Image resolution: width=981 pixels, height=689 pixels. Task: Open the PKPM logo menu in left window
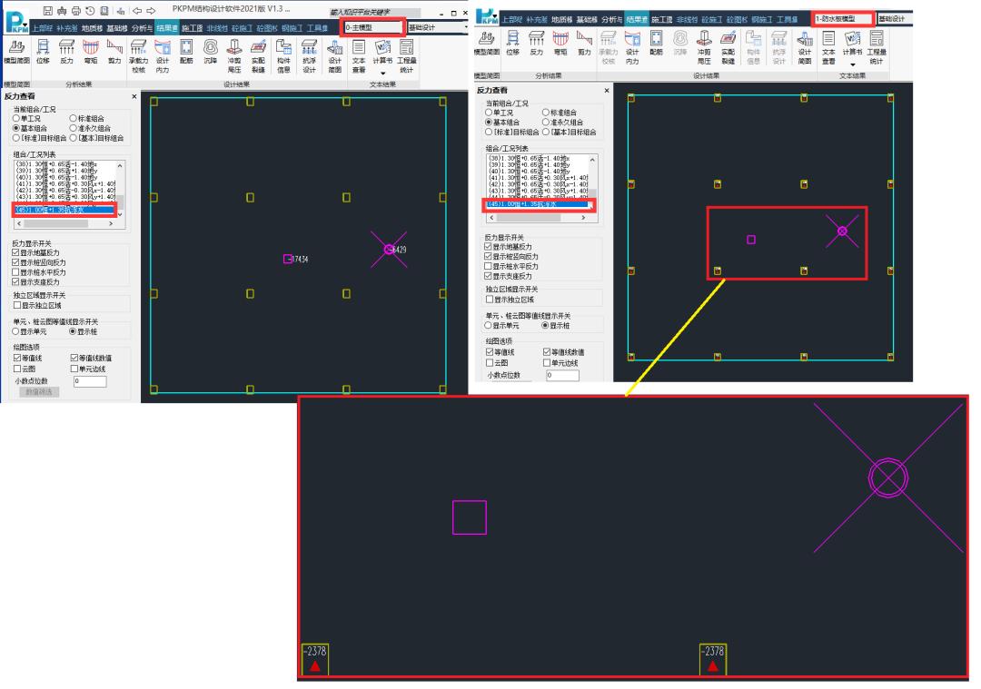(x=16, y=23)
